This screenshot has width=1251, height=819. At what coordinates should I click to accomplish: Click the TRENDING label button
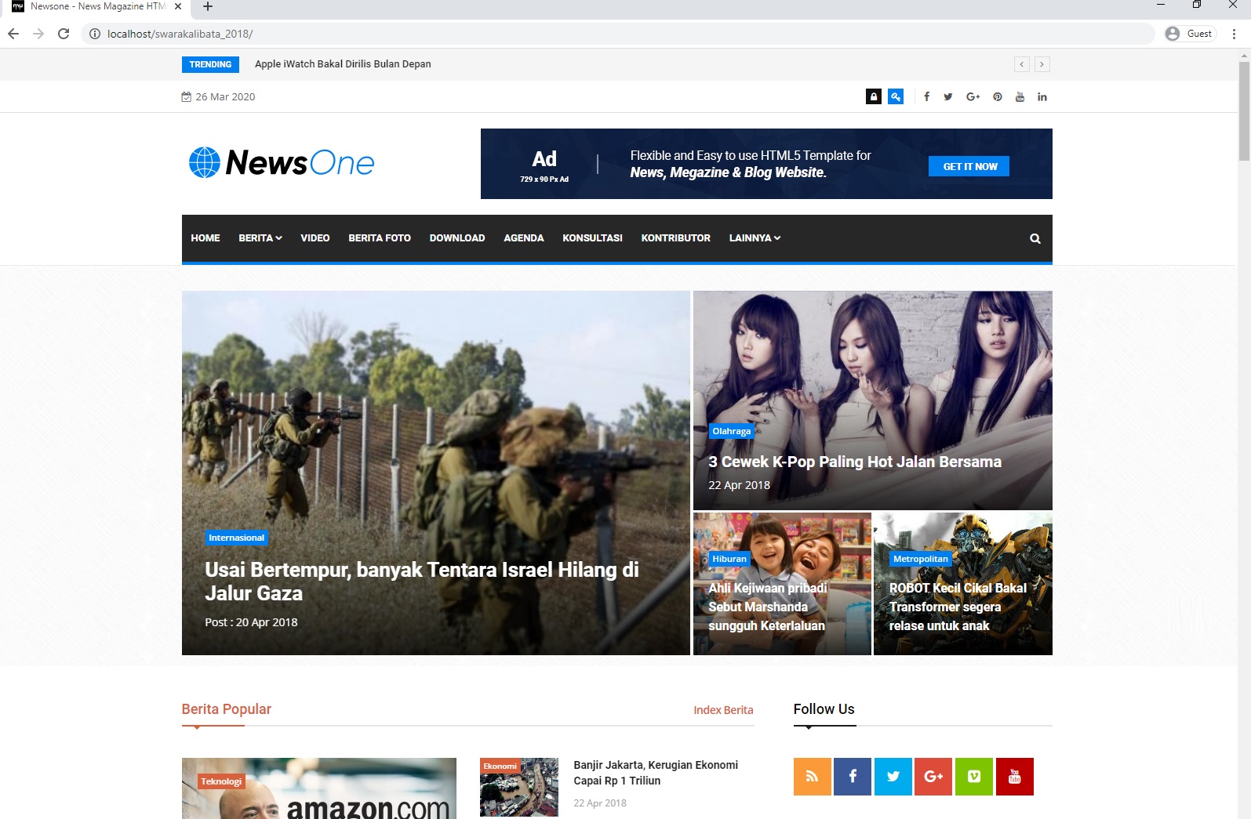click(210, 64)
